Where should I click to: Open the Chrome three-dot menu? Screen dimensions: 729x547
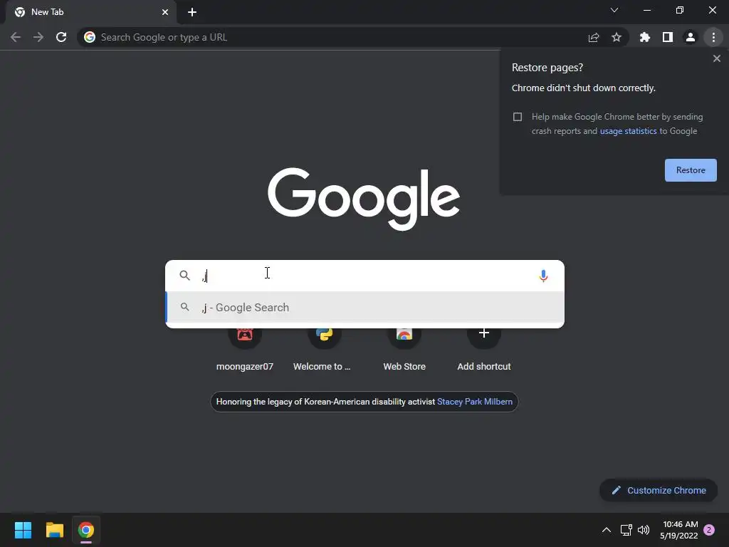click(x=713, y=37)
